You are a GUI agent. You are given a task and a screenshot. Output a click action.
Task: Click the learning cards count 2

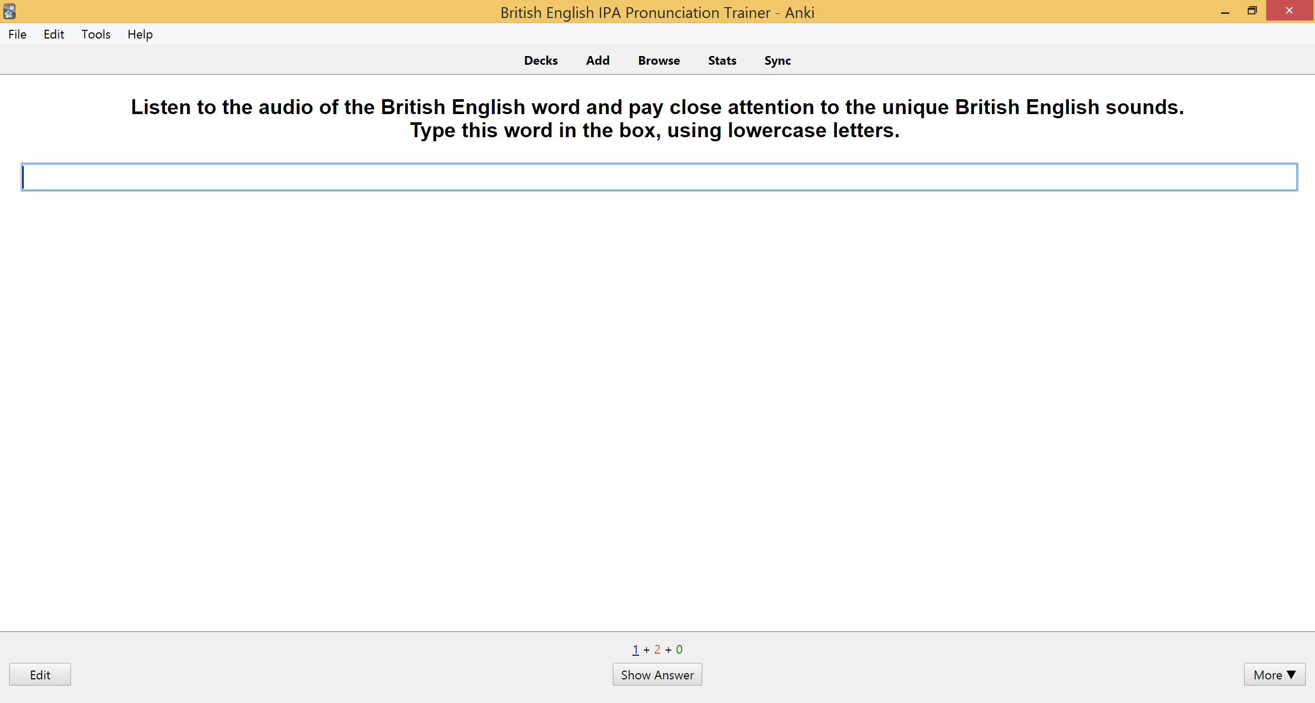click(657, 650)
